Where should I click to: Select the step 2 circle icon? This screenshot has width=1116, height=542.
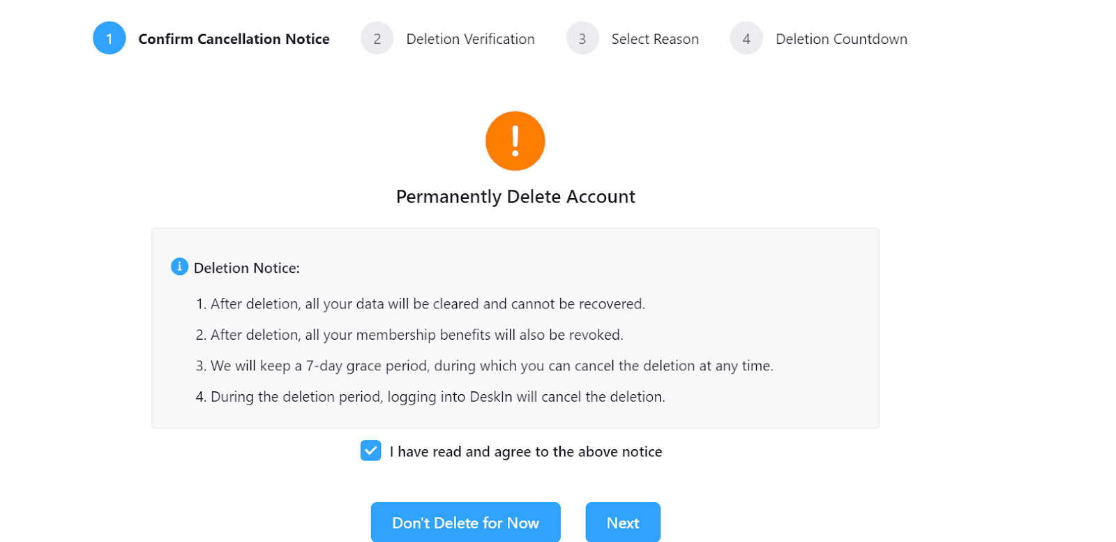[377, 38]
